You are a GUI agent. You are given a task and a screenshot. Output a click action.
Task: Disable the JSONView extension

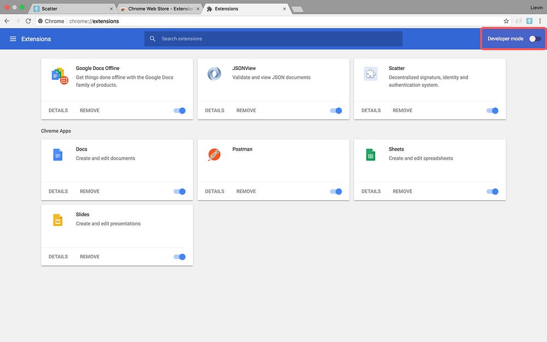pos(336,111)
